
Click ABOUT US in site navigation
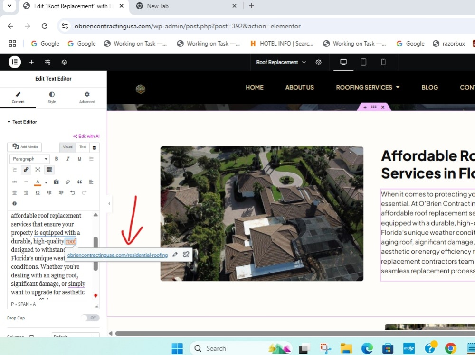coord(300,87)
